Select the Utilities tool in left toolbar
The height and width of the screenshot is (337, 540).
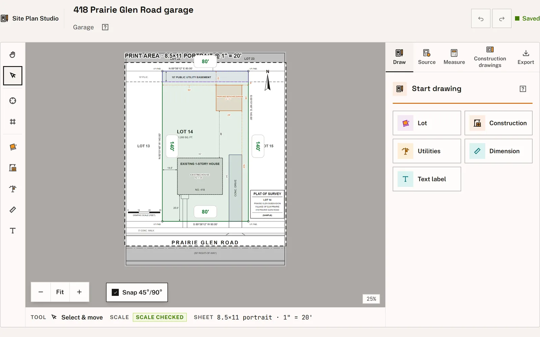[x=13, y=189]
